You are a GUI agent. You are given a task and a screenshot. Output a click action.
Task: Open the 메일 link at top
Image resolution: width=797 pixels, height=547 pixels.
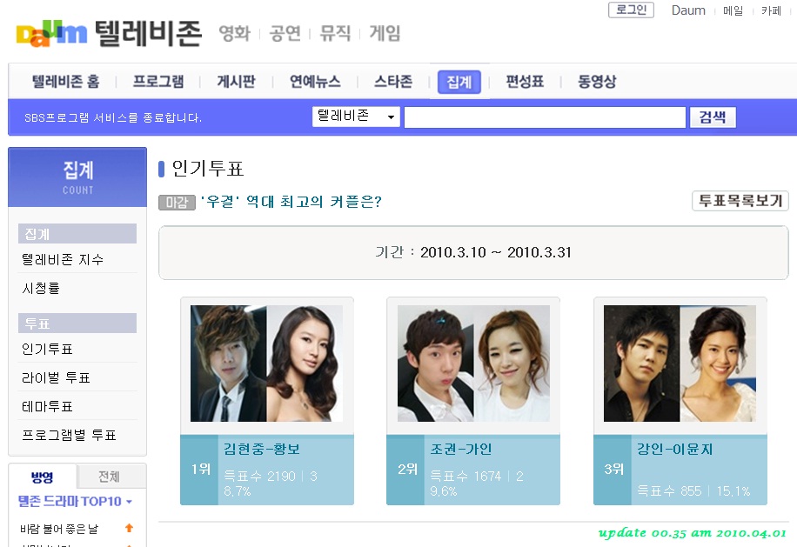733,10
